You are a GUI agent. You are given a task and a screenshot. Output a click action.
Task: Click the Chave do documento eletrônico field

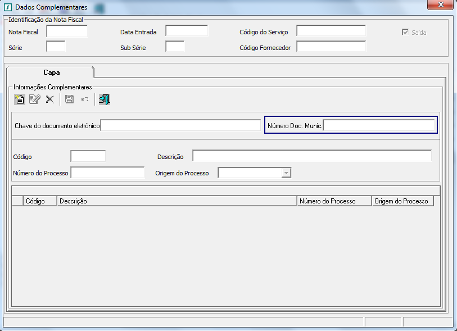tap(180, 125)
